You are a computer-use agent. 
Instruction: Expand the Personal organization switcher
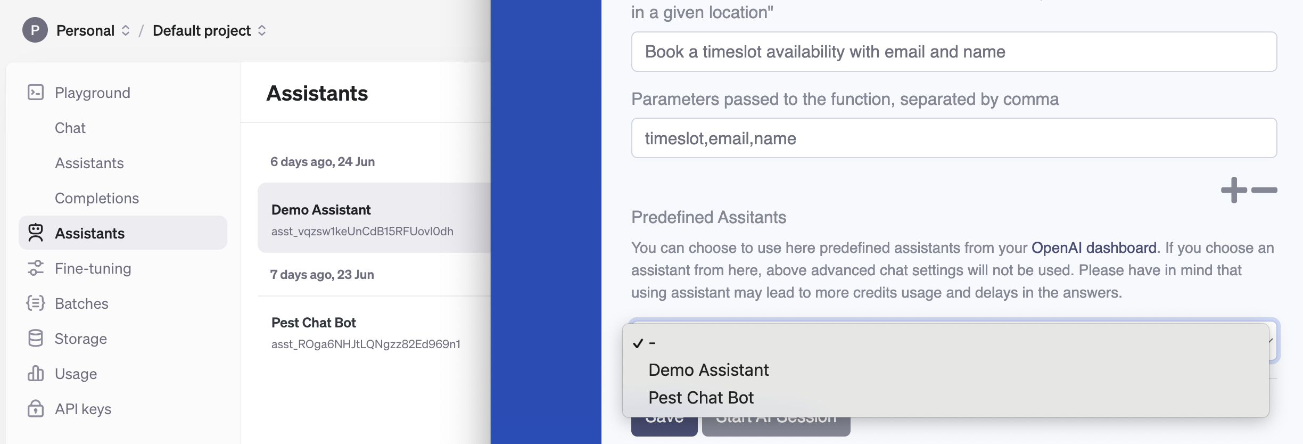[126, 30]
